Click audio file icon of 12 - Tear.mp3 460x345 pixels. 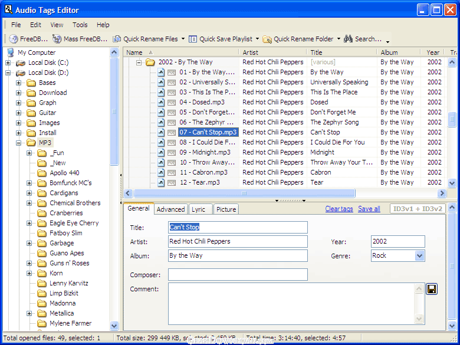tap(161, 182)
